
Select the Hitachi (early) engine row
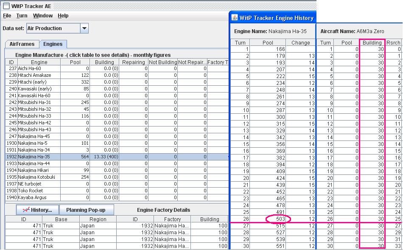(x=117, y=82)
